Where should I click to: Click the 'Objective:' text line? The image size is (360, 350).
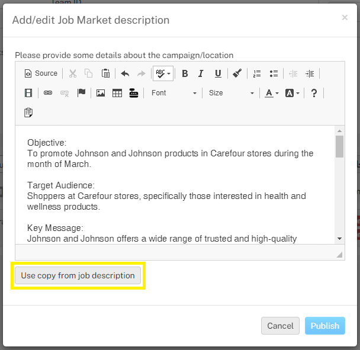[47, 143]
